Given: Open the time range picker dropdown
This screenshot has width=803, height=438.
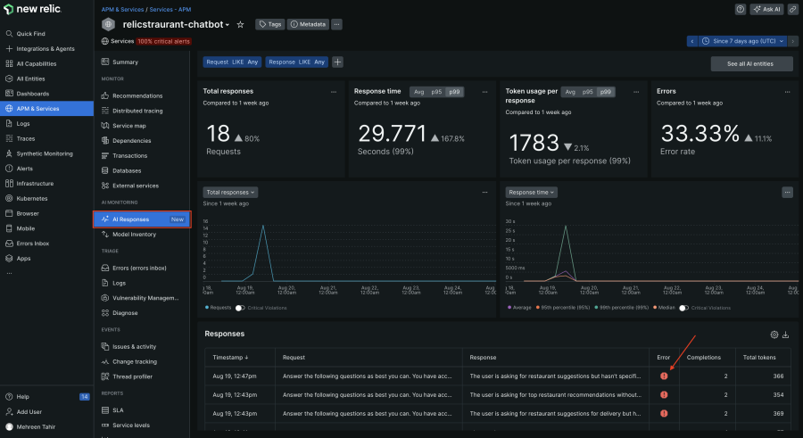Looking at the screenshot, I should tap(741, 41).
